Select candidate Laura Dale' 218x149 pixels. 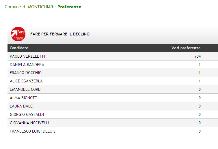point(22,106)
